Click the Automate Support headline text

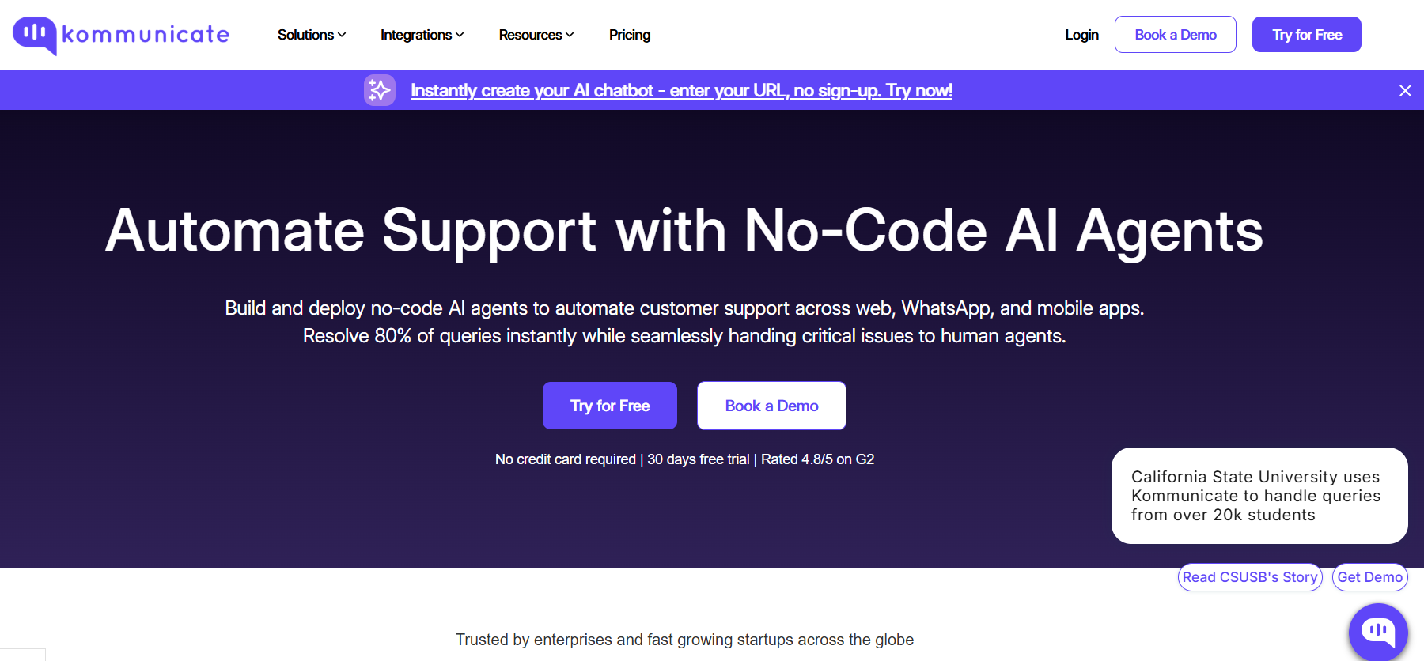tap(684, 231)
